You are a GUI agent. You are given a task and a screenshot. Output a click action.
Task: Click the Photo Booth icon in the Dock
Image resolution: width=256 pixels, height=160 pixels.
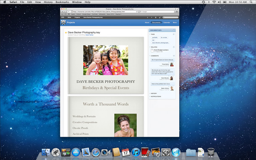[146, 152]
